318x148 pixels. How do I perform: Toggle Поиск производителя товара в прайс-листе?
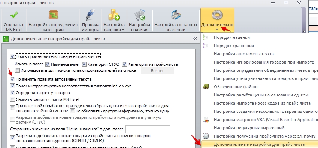coord(13,56)
